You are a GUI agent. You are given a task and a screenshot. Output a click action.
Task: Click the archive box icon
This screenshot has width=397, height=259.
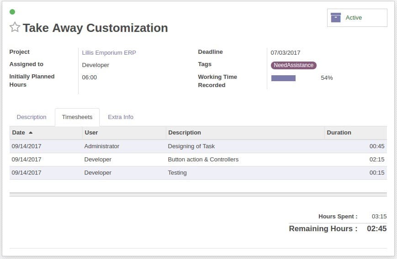tap(335, 17)
